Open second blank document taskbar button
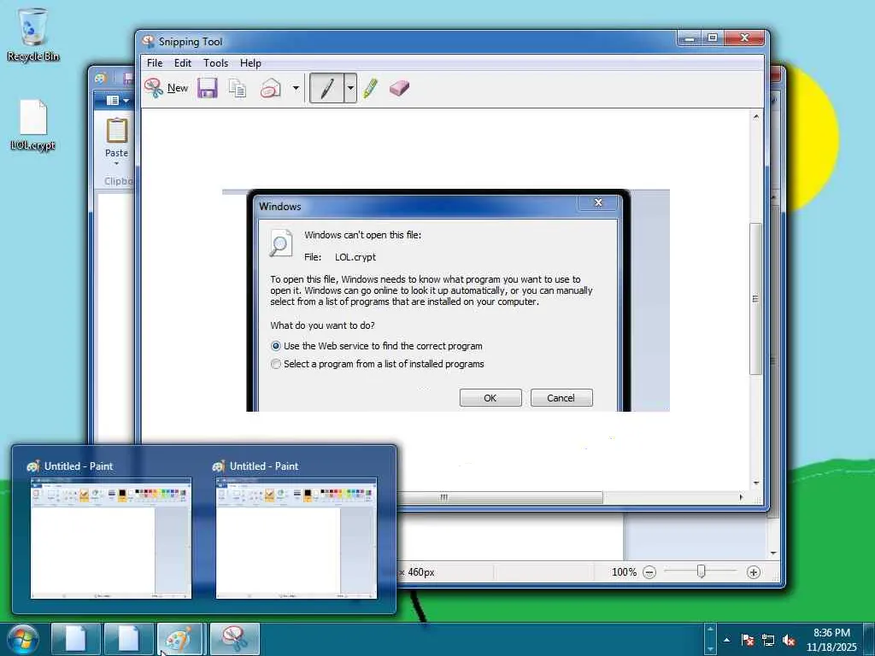Image resolution: width=875 pixels, height=656 pixels. coord(128,639)
